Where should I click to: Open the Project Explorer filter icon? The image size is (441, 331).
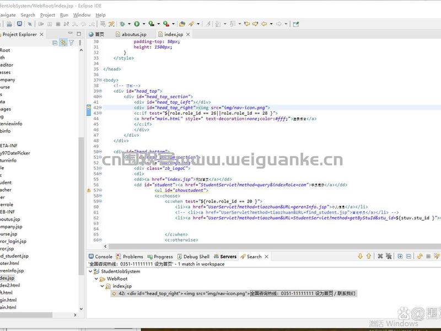point(72,43)
